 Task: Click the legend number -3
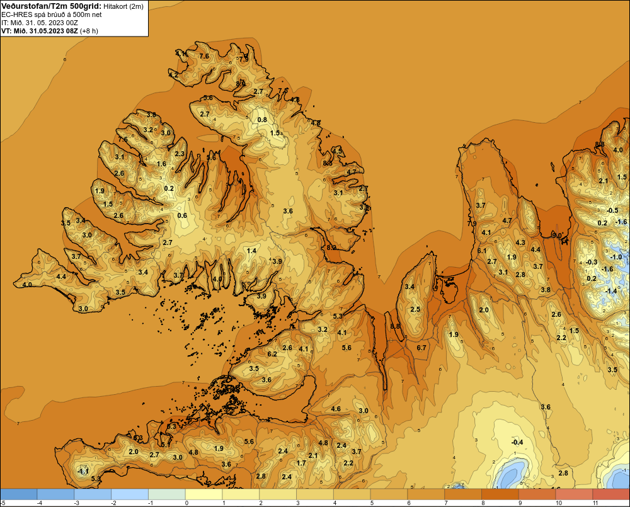pyautogui.click(x=76, y=503)
